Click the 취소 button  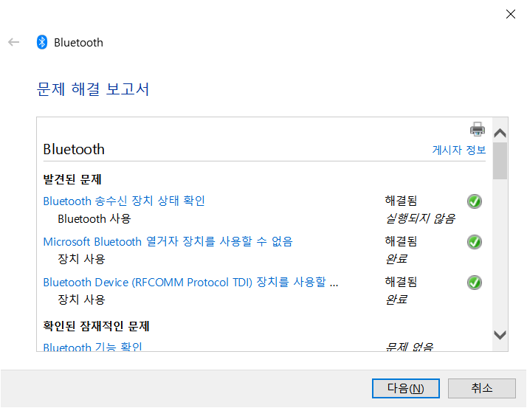pyautogui.click(x=482, y=389)
